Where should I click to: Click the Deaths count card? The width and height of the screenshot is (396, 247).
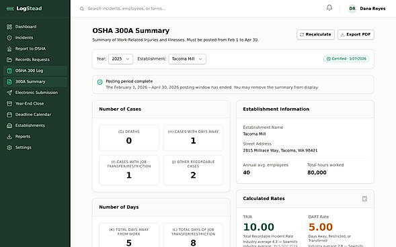(129, 138)
